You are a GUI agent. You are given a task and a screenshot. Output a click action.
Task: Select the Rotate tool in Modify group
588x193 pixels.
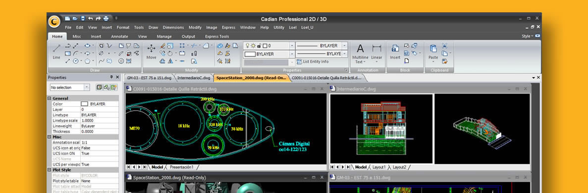170,53
